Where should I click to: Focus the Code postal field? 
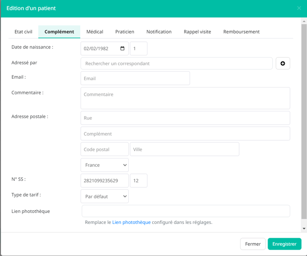(104, 149)
